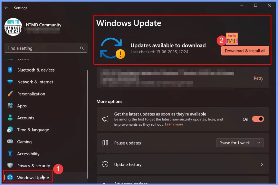This screenshot has height=185, width=278.
Task: Go to Time & language settings
Action: point(33,130)
